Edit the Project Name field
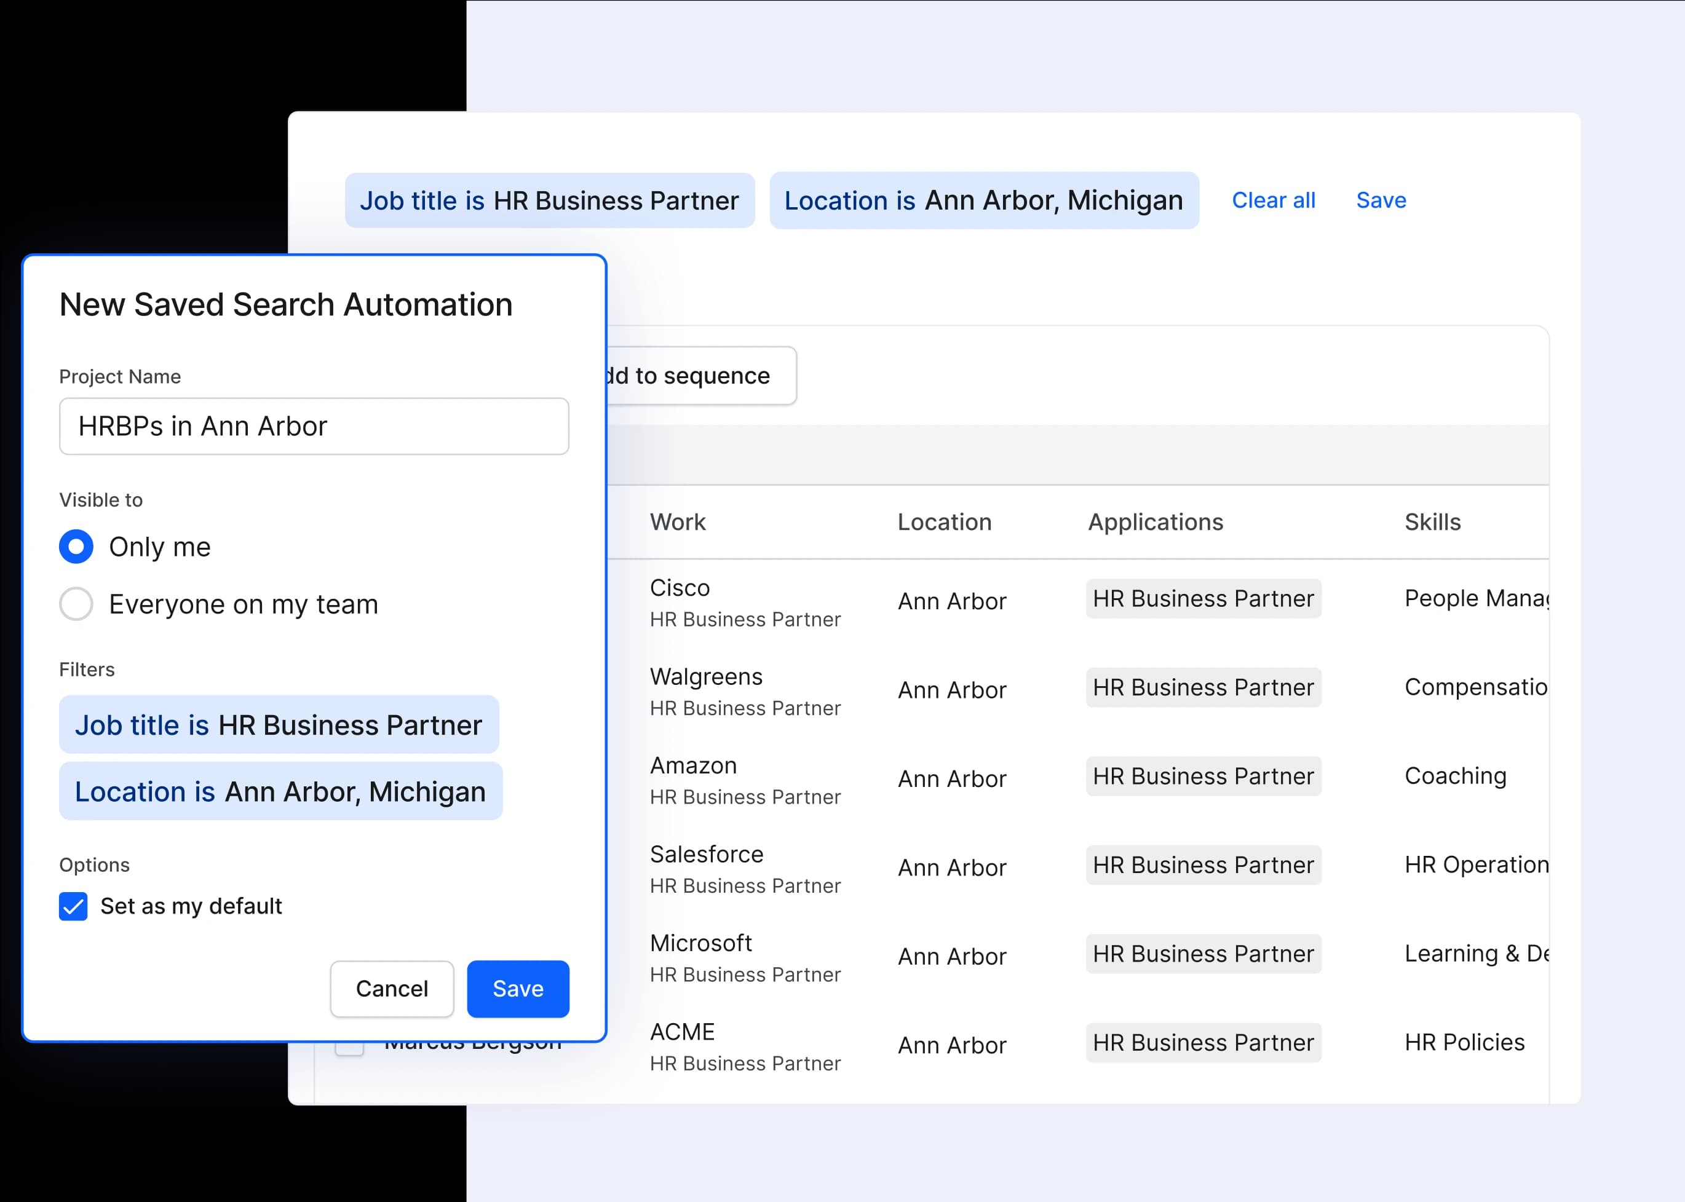Image resolution: width=1685 pixels, height=1202 pixels. click(314, 425)
